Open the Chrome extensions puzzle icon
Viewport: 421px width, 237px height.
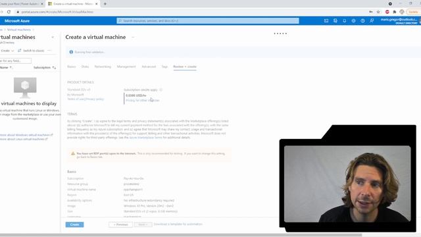[x=395, y=12]
